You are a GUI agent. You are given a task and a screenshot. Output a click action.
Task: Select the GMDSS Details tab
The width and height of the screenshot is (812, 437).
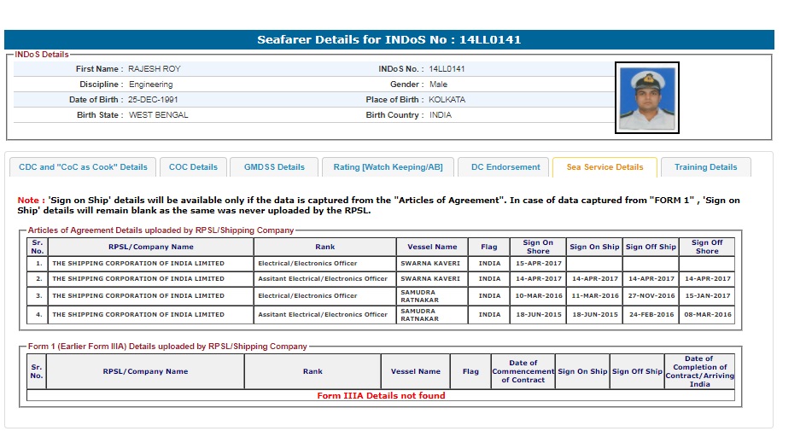point(274,167)
